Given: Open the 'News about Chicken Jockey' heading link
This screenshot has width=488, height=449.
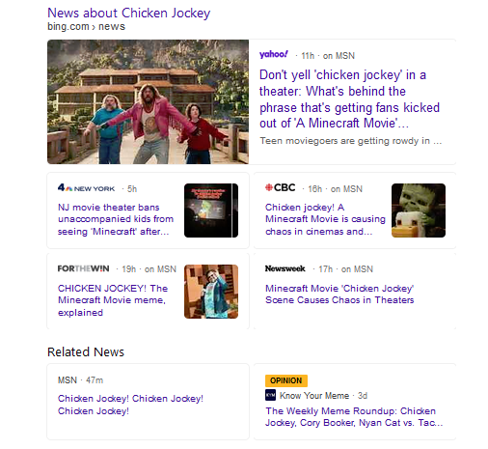Looking at the screenshot, I should coord(128,14).
